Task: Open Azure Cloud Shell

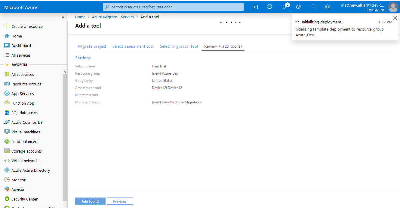Action: point(255,7)
